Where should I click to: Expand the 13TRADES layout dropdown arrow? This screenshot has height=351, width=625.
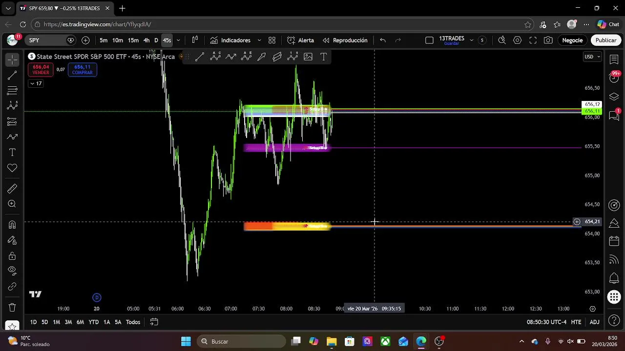click(x=471, y=40)
